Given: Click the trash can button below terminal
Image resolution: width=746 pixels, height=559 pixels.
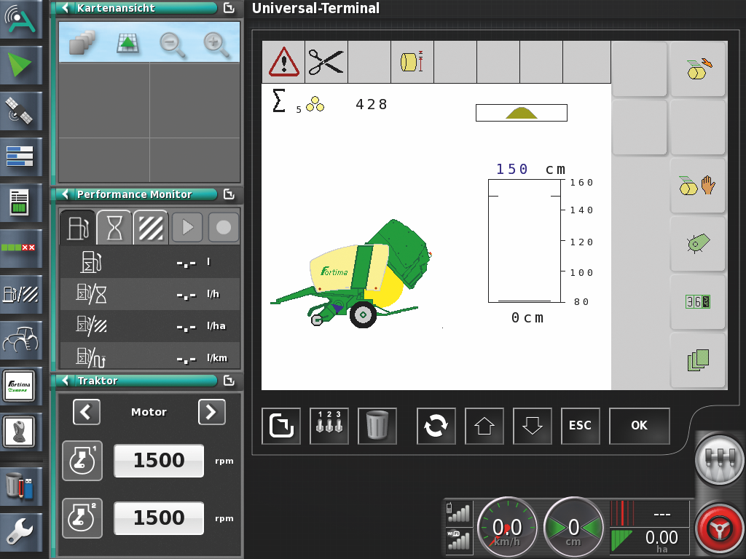Looking at the screenshot, I should 377,426.
